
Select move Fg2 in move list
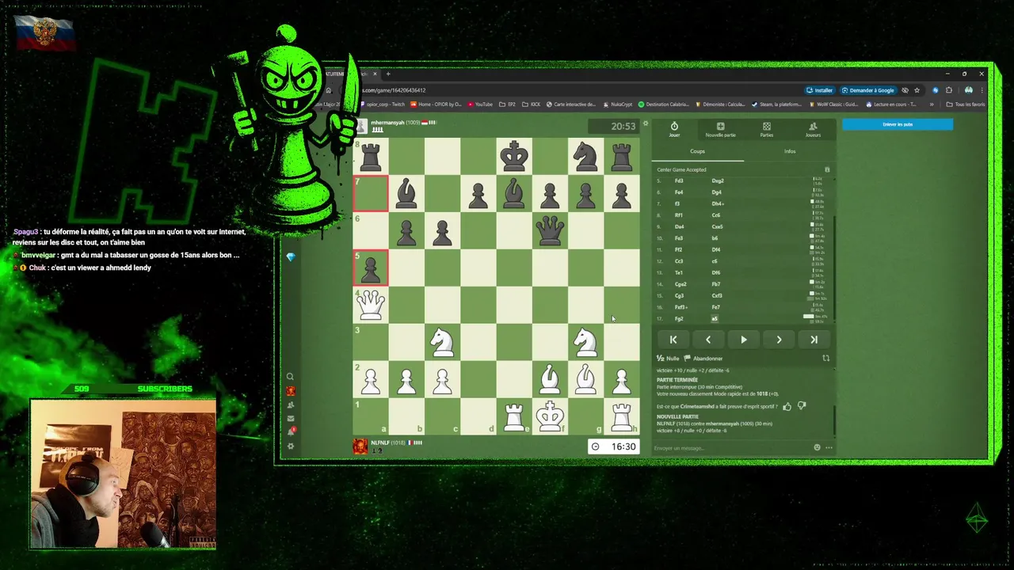(679, 318)
